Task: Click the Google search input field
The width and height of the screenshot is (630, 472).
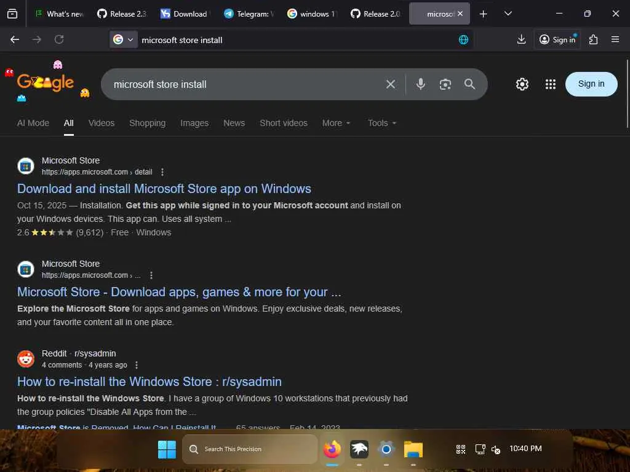Action: click(x=245, y=84)
